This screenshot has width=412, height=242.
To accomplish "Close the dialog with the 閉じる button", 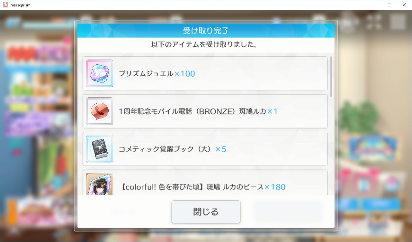I will pyautogui.click(x=206, y=212).
